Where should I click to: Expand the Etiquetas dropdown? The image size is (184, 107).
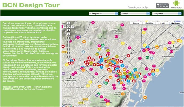(167, 14)
